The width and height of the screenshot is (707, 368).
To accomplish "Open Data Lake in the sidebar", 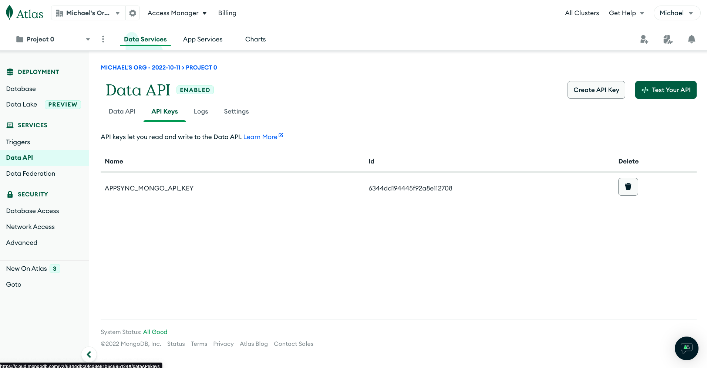I will pyautogui.click(x=21, y=104).
